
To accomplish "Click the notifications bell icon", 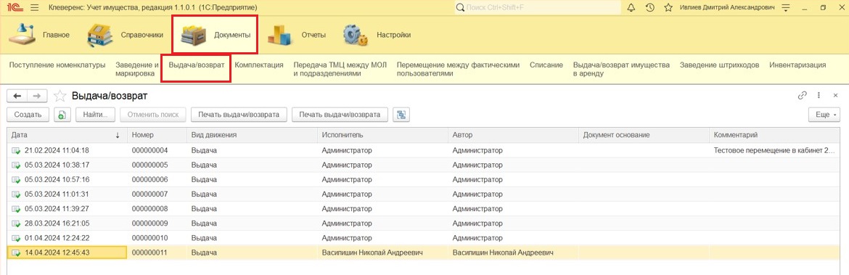I will 631,7.
